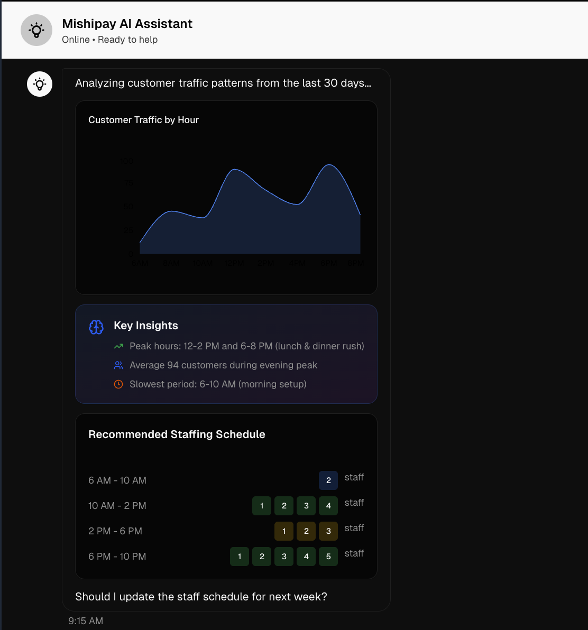588x630 pixels.
Task: Select staff badge 5 in 6 PM - 10 PM row
Action: [x=328, y=557]
